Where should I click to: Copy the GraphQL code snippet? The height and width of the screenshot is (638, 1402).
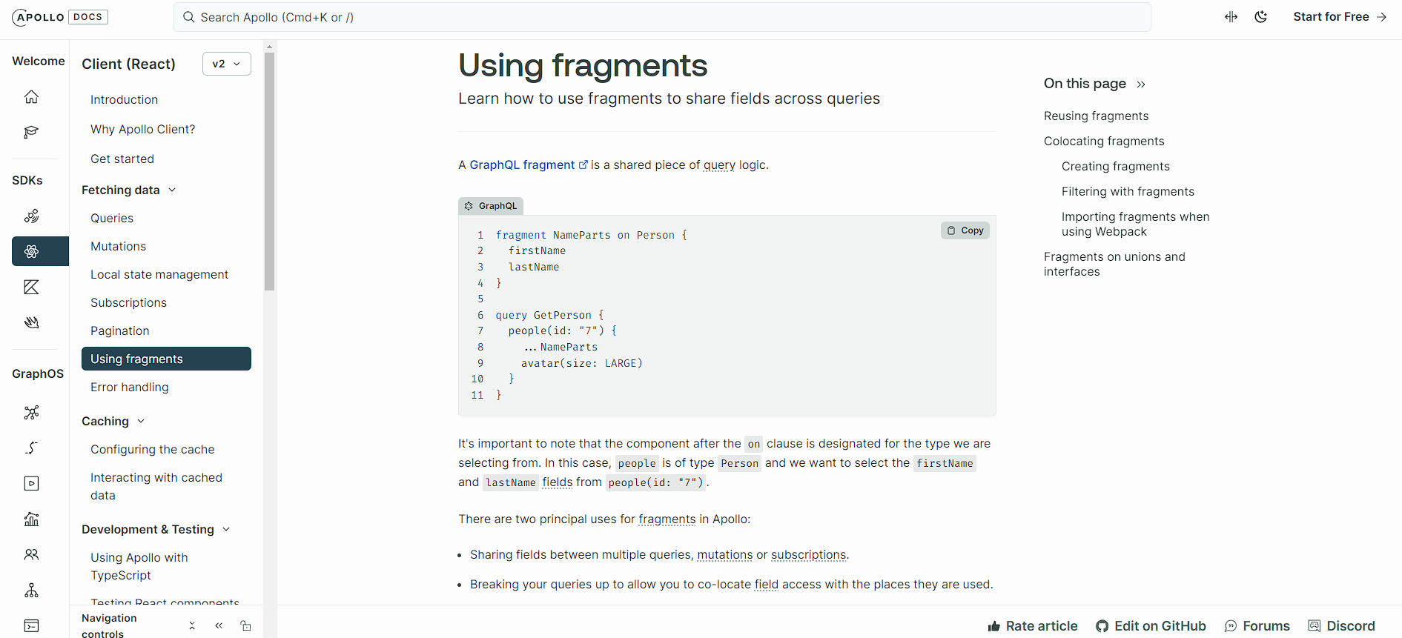click(x=965, y=230)
